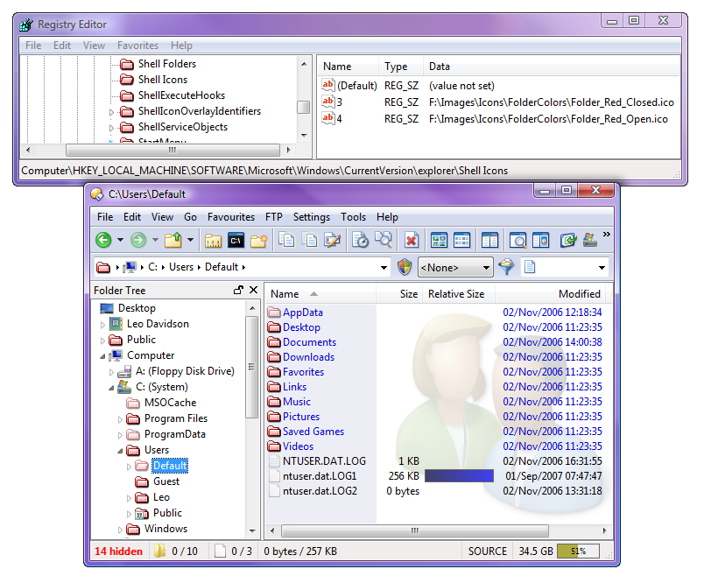Expand ShellIconOverlayIdentifiers key in Registry Editor
Screen dimensions: 704x583
112,112
